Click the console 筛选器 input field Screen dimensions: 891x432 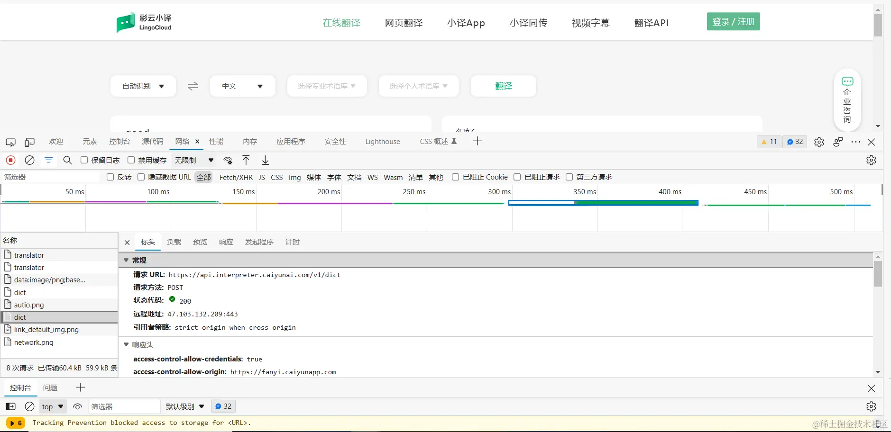click(125, 406)
